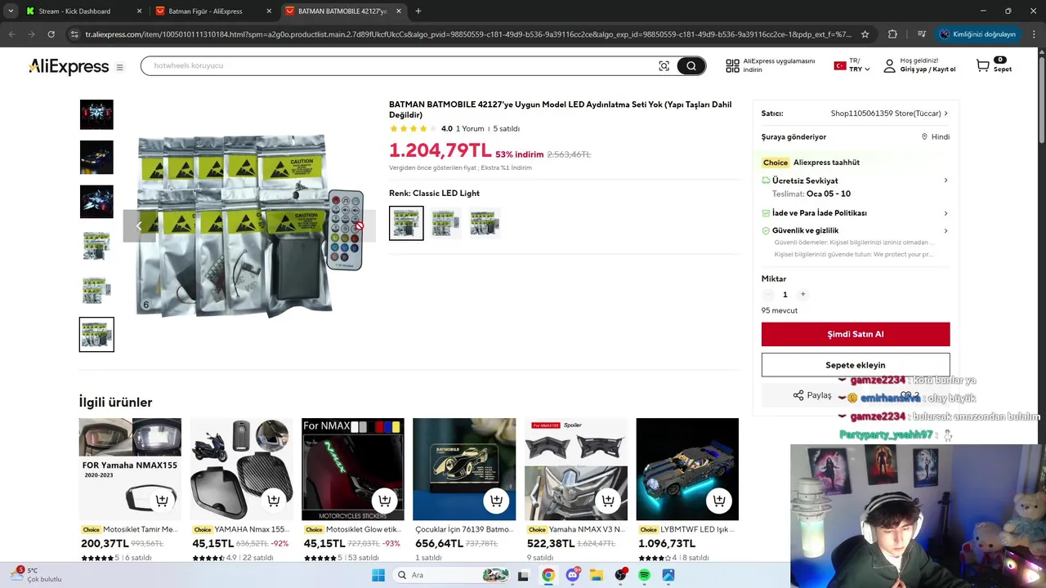The height and width of the screenshot is (588, 1046).
Task: Increase the Miktar quantity with plus
Action: [x=802, y=294]
